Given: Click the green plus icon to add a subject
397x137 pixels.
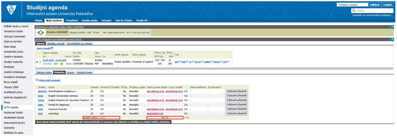Looking at the screenshot, I should tap(37, 80).
